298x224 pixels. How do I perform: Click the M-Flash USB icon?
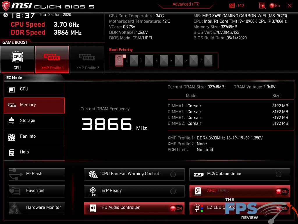(16, 174)
